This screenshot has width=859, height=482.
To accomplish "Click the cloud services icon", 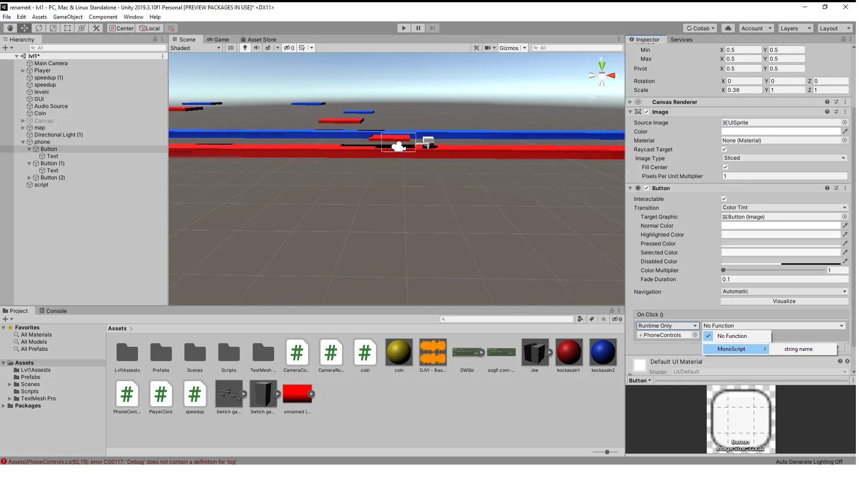I will click(728, 28).
